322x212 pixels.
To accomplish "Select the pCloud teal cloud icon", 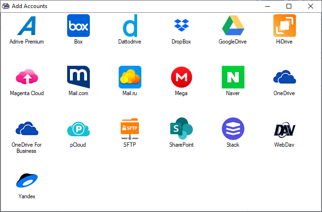I will [78, 129].
